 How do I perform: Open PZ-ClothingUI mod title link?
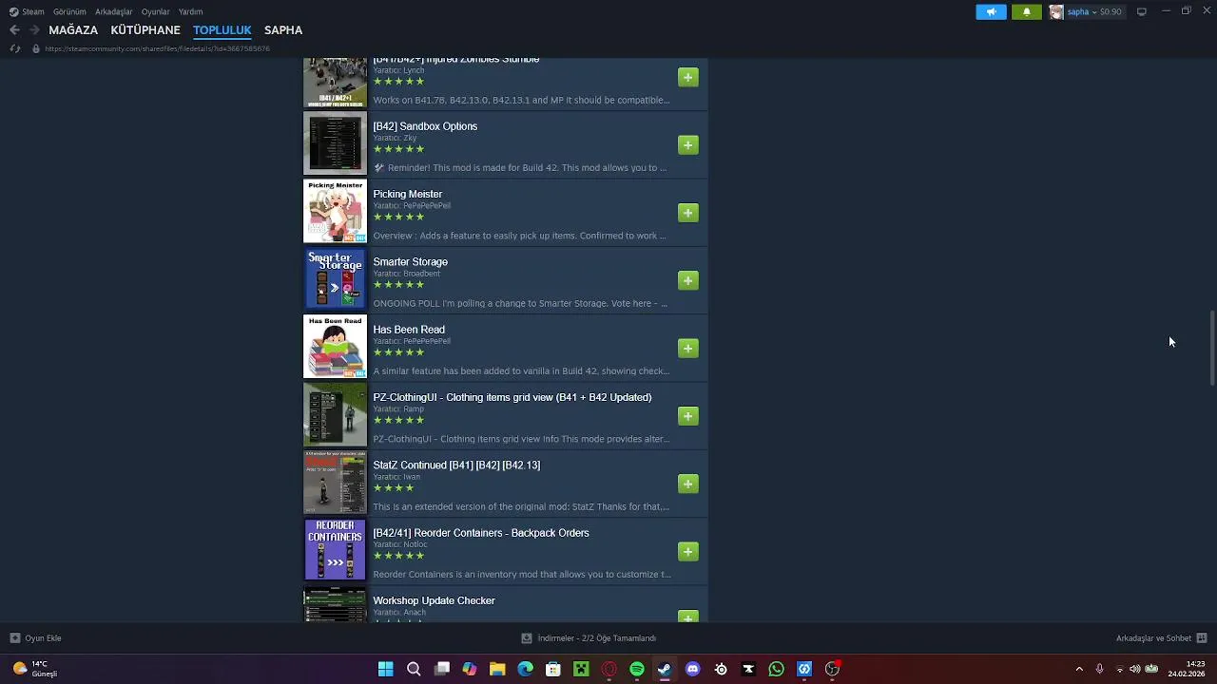tap(512, 397)
